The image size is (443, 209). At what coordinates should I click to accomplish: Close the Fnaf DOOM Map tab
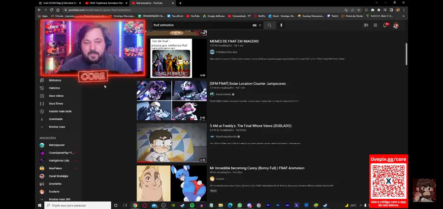coord(80,3)
